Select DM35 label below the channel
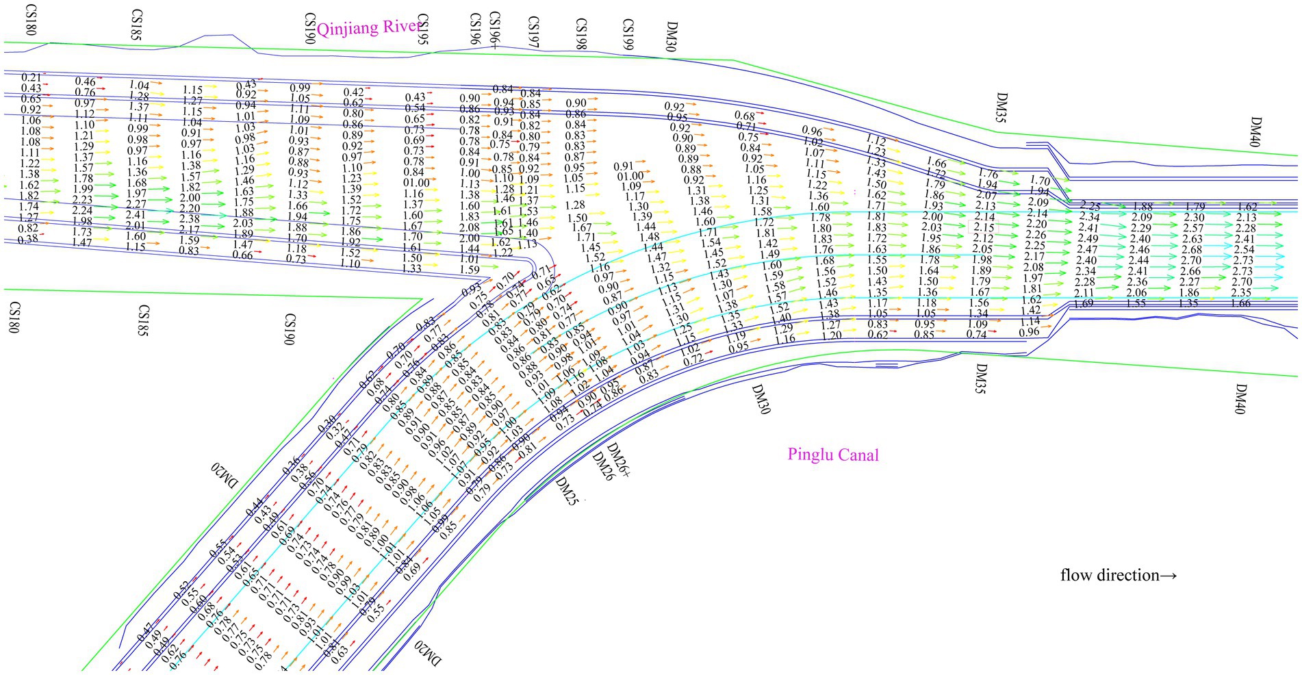The height and width of the screenshot is (675, 1302). pos(981,379)
